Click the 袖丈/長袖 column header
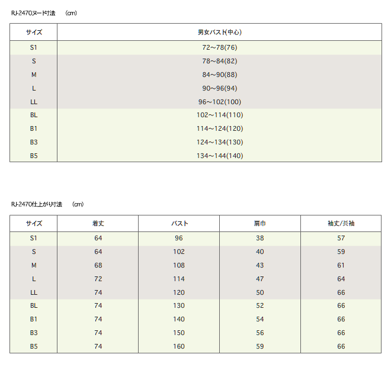391x367 pixels. point(341,223)
